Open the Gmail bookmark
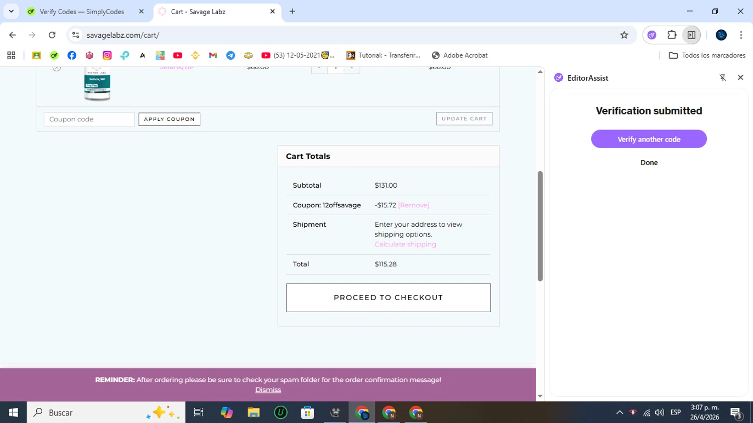Screen dimensions: 753x423 click(x=213, y=55)
